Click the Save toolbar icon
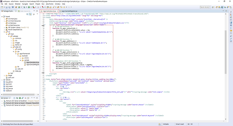The image size is (233, 126). pyautogui.click(x=6, y=7)
